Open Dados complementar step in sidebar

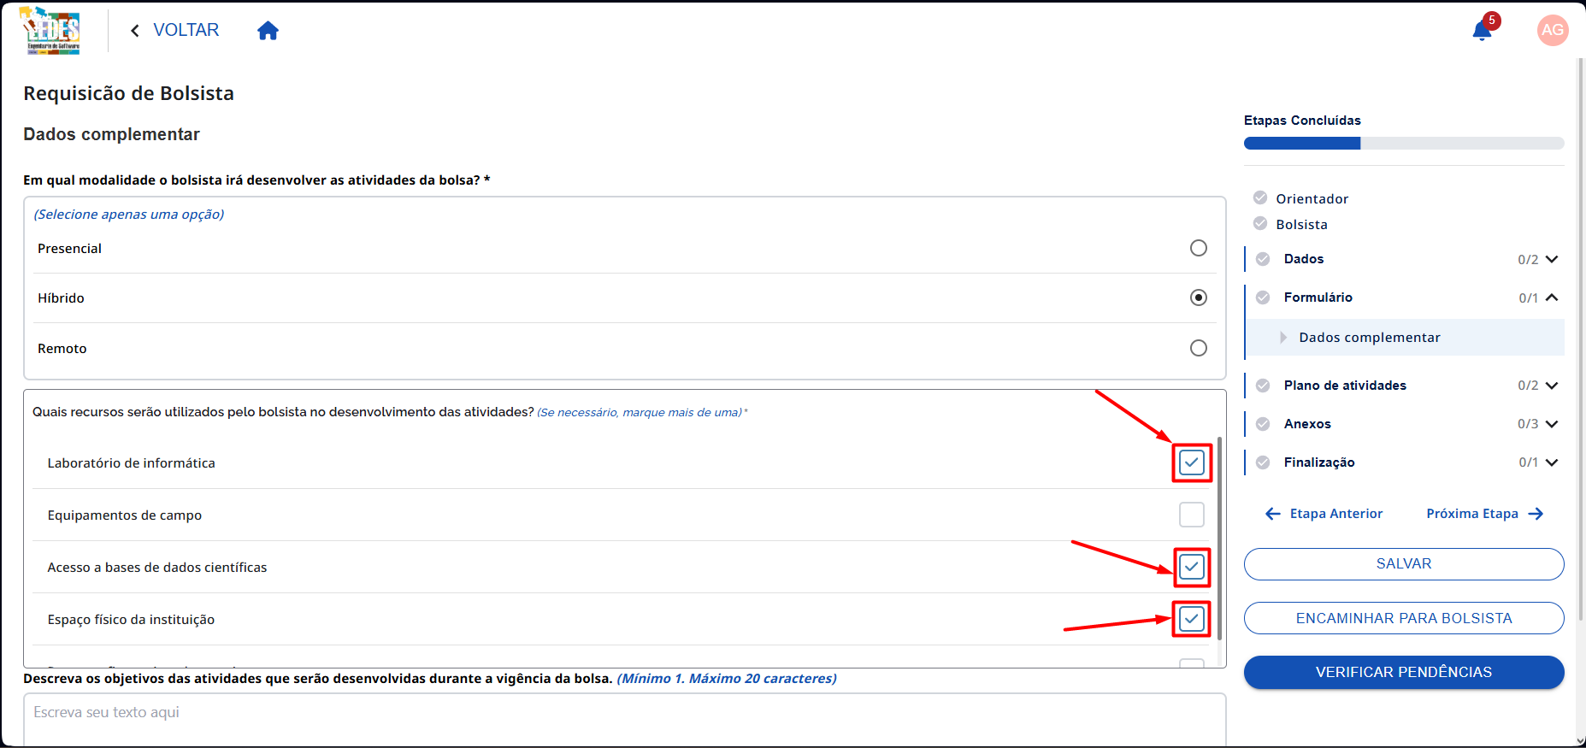coord(1370,338)
